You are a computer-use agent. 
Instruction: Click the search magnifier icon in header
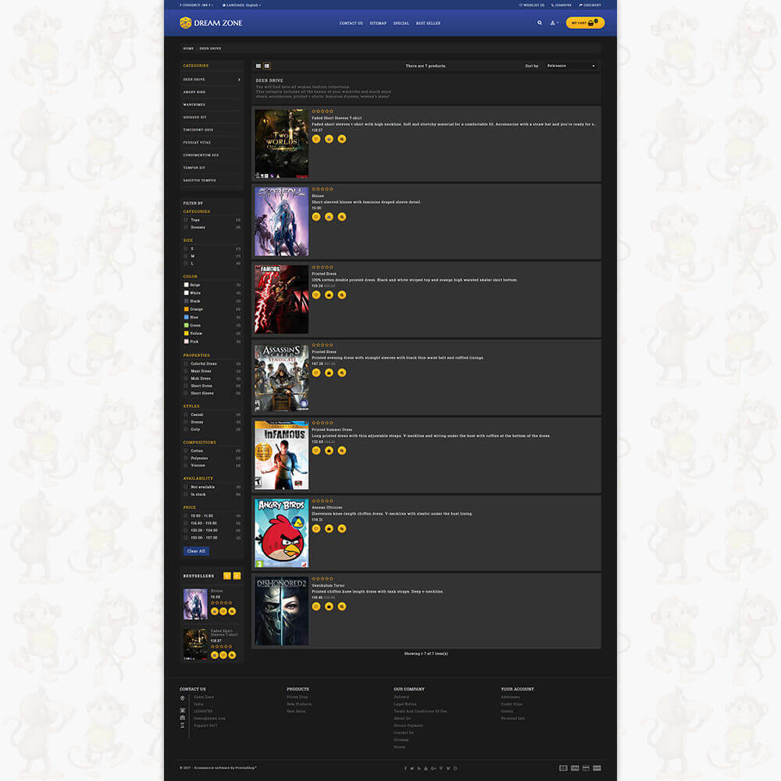[x=539, y=23]
